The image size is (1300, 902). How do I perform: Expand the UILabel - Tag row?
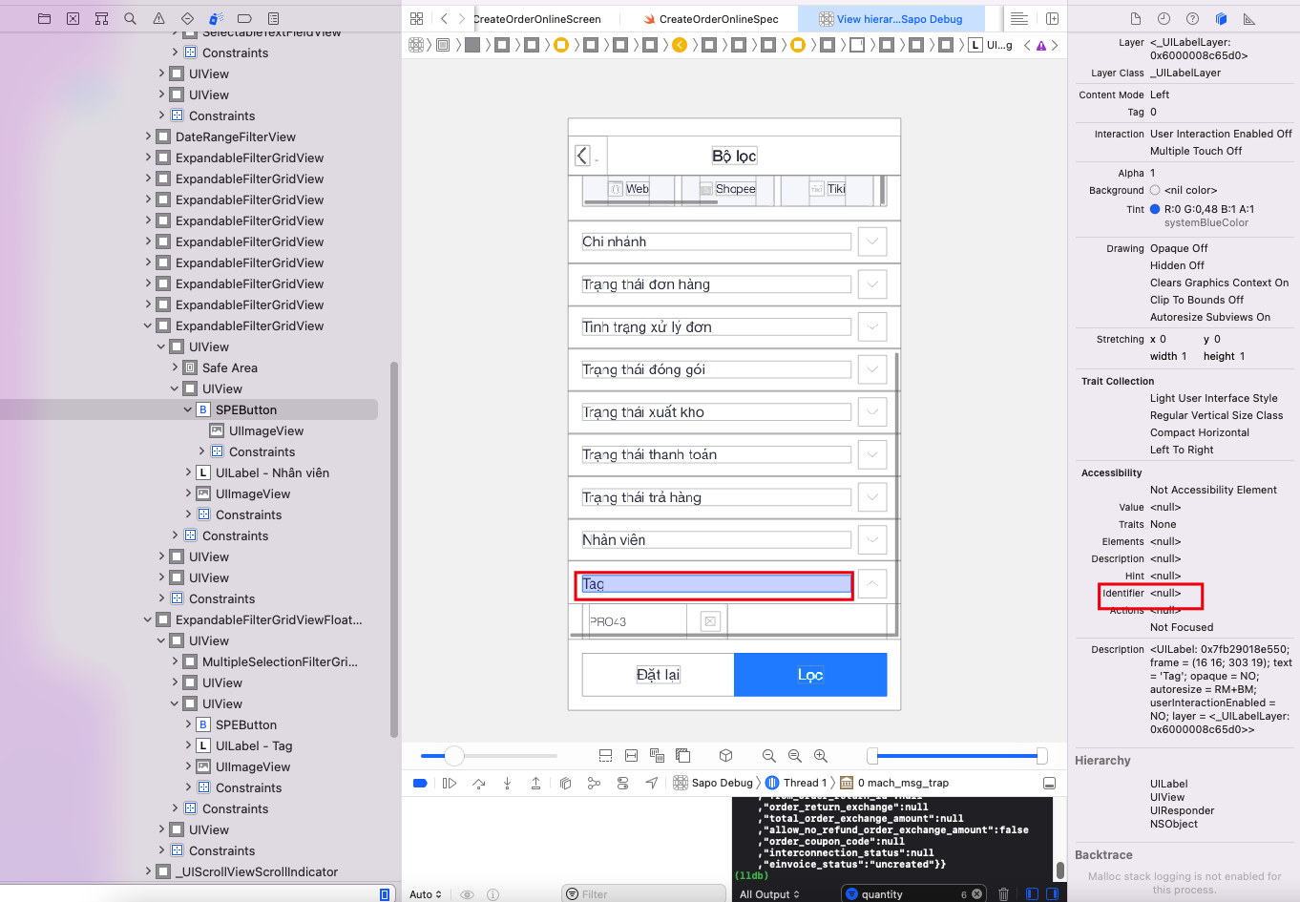click(188, 745)
